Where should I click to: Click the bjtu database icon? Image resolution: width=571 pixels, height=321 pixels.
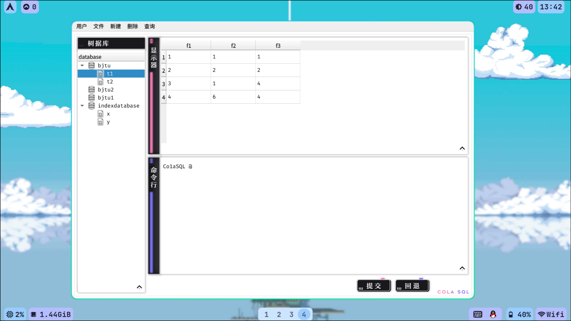tap(92, 65)
